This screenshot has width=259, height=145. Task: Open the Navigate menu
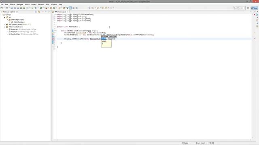click(x=20, y=4)
